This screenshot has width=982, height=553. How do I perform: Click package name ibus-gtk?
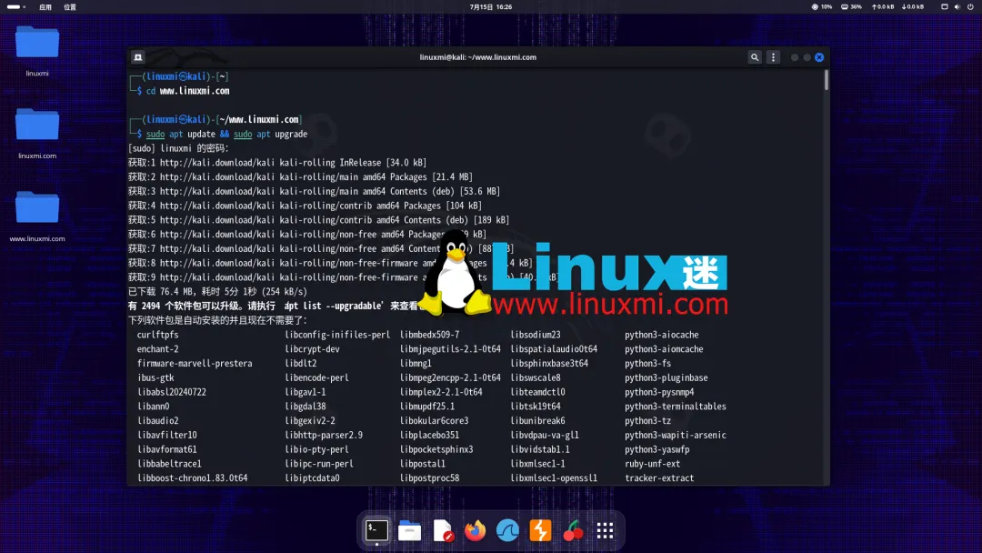(156, 377)
